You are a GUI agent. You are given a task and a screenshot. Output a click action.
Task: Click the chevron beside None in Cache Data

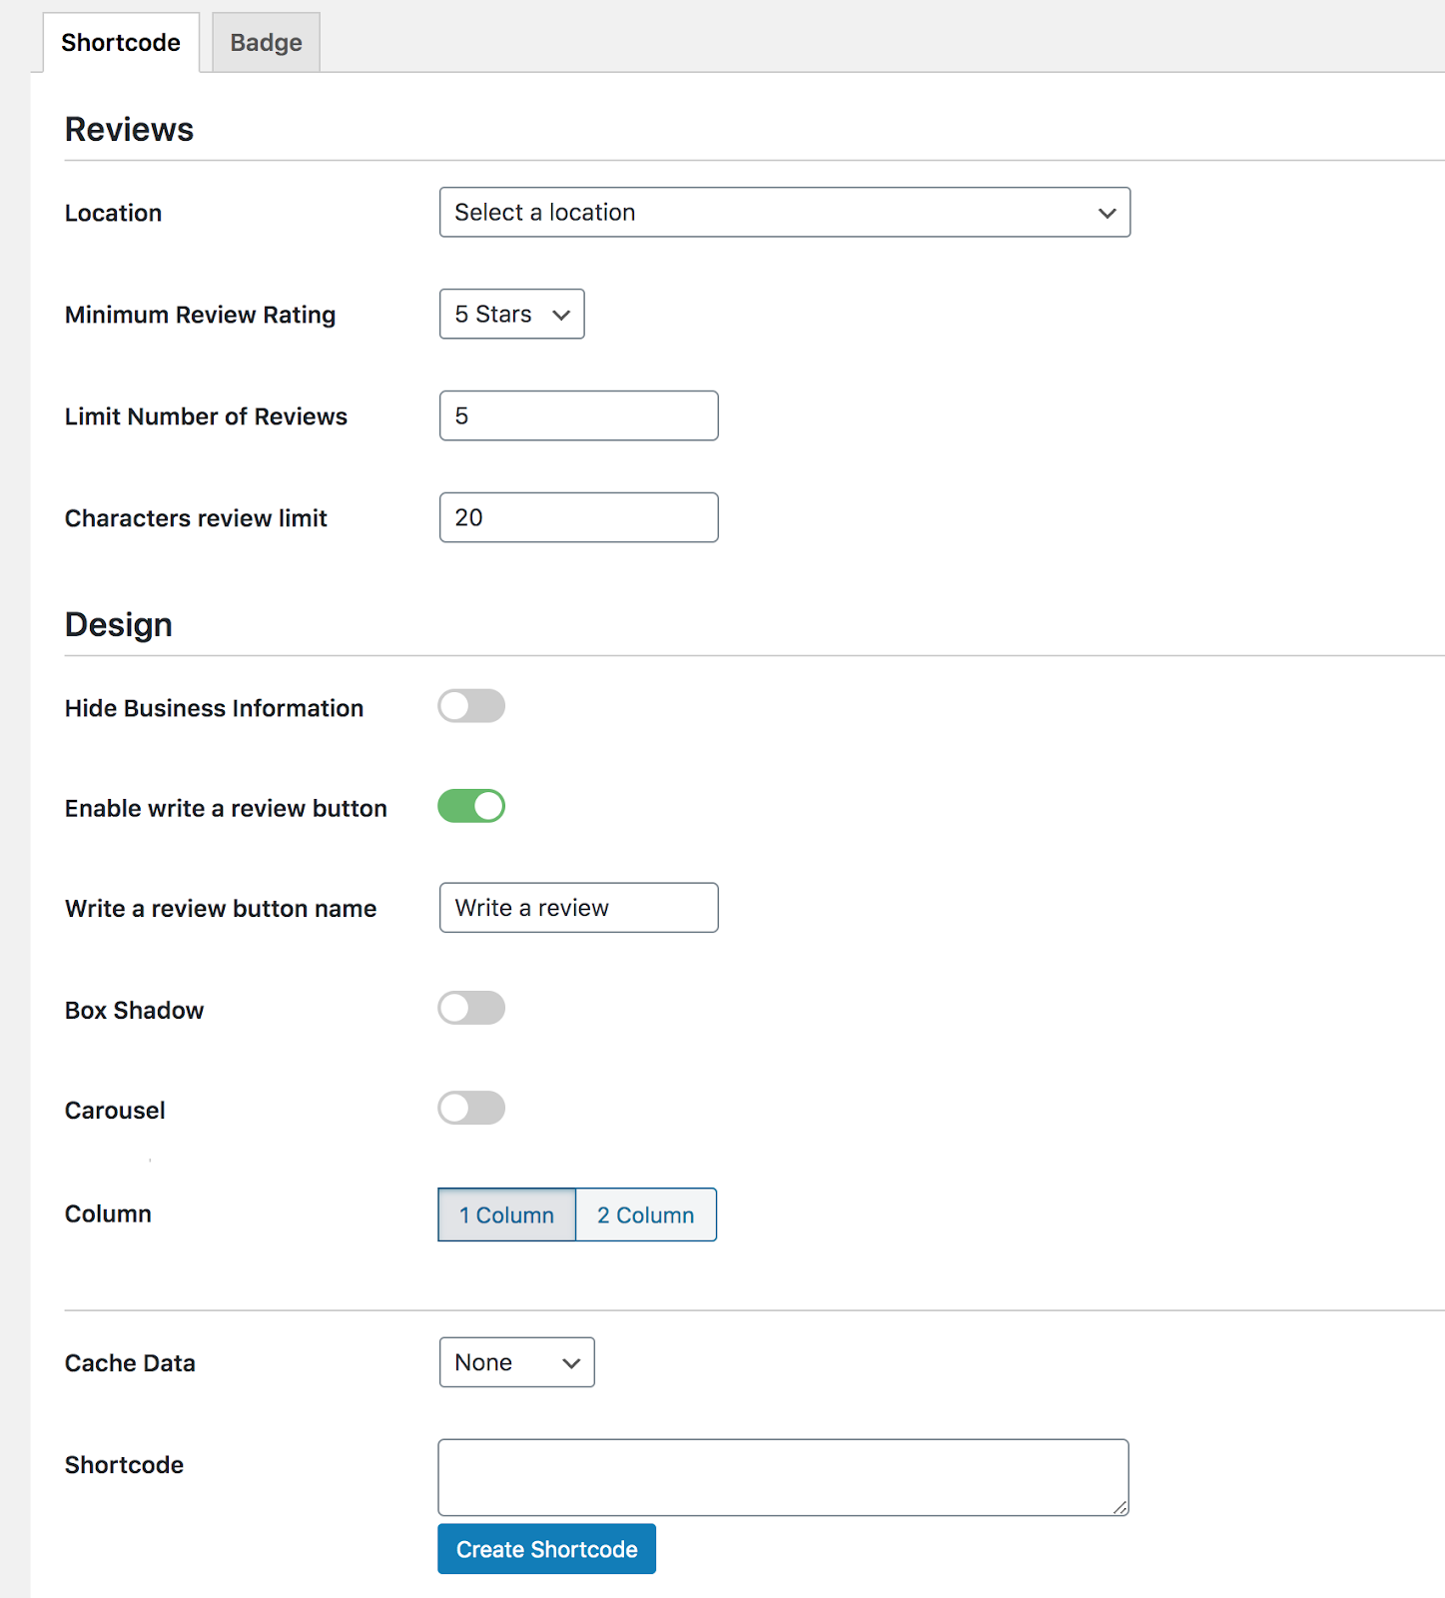[x=571, y=1364]
